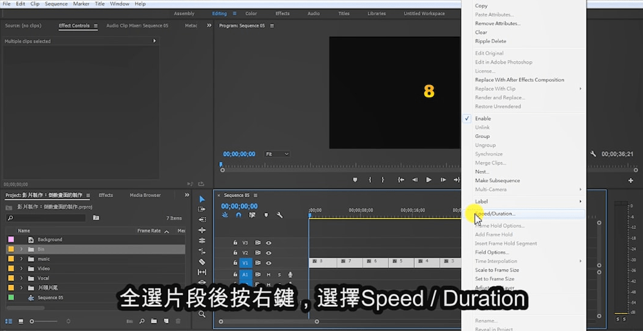The width and height of the screenshot is (643, 331).
Task: Open Program monitor button editor plus
Action: pos(631,180)
